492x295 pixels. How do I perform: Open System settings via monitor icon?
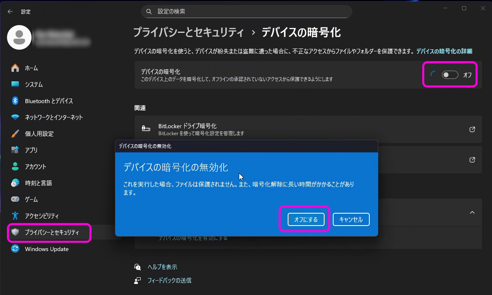pos(15,84)
